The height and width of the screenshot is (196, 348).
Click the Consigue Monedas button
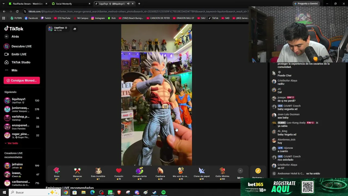coord(22,80)
